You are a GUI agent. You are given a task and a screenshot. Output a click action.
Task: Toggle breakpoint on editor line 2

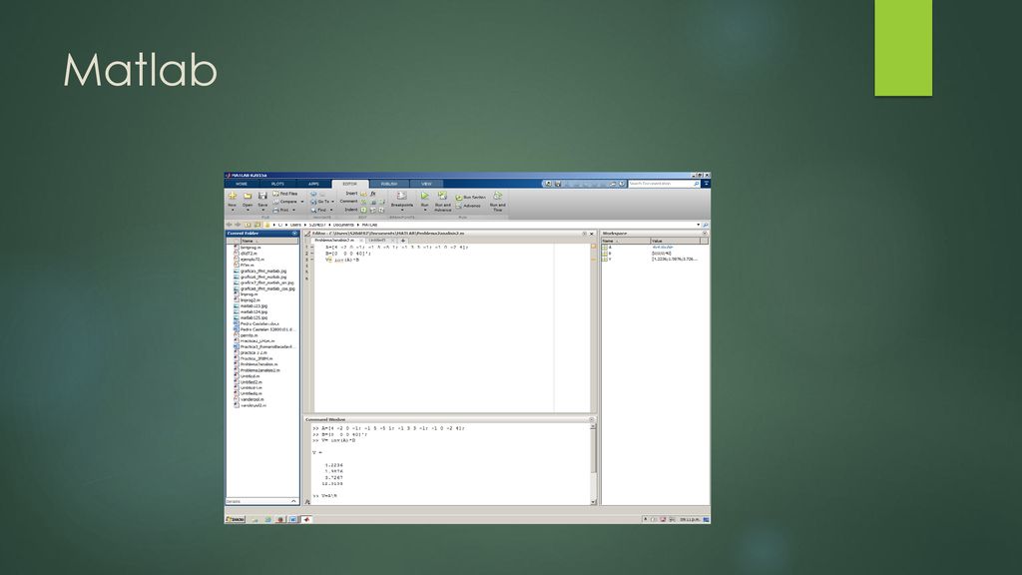click(311, 254)
